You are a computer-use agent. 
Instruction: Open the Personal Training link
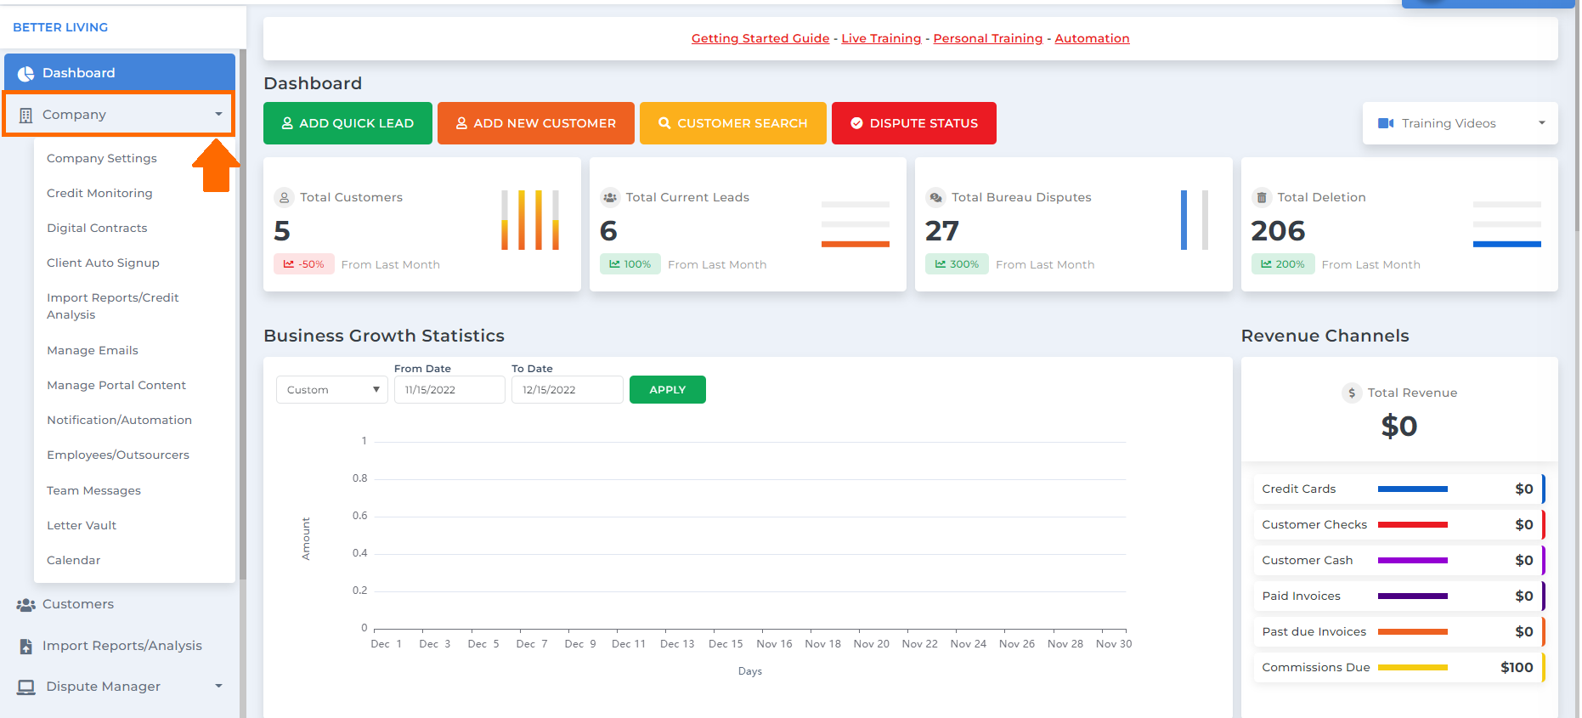[x=988, y=38]
